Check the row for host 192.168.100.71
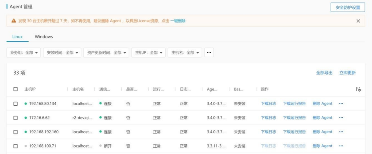Viewport: 372px width, 154px height. tap(16, 146)
